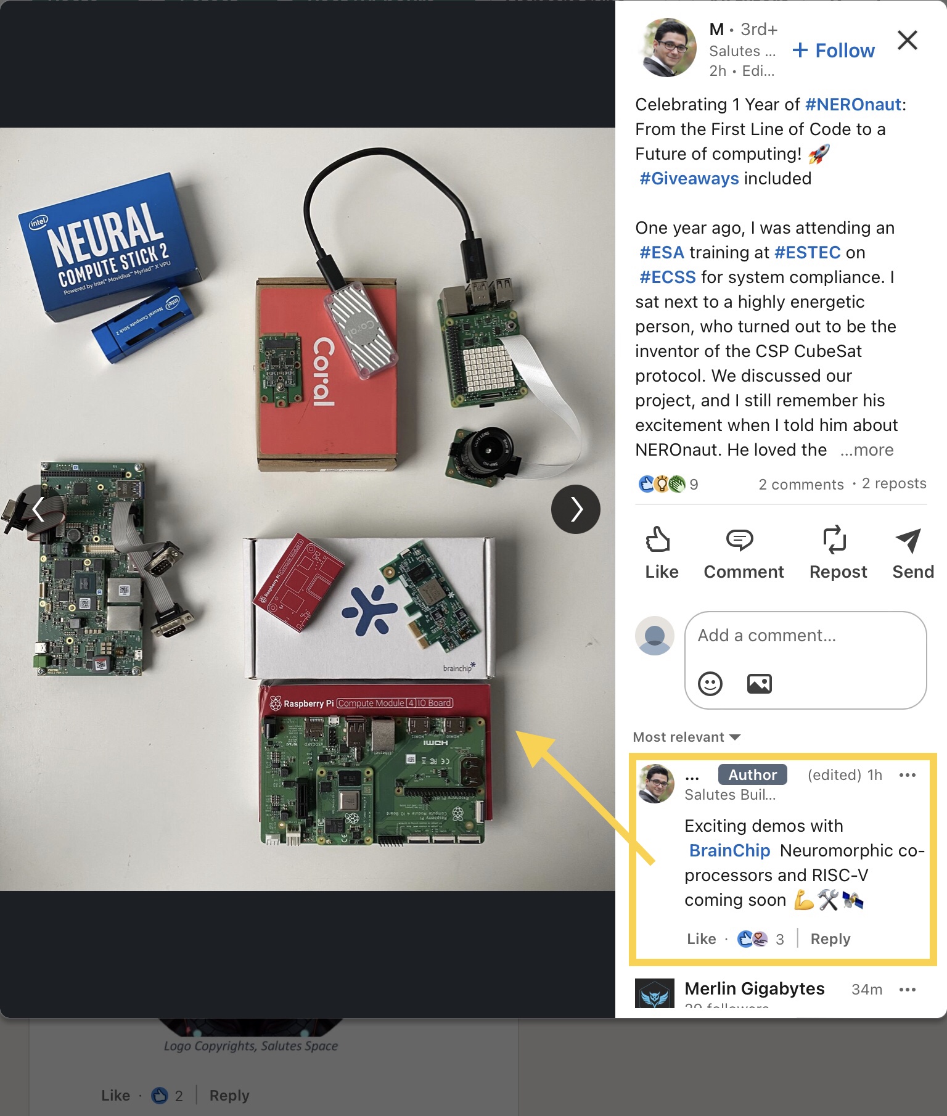Expand the Most relevant sort dropdown
This screenshot has width=947, height=1116.
(686, 737)
